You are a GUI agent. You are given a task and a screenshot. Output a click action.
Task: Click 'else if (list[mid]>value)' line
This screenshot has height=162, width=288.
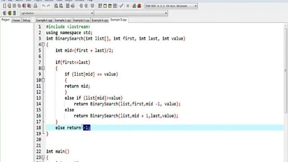tap(94, 98)
